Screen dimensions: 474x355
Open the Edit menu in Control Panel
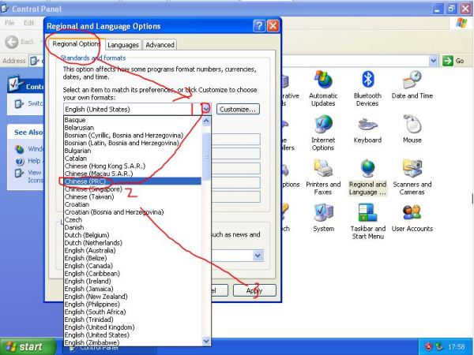tap(29, 23)
